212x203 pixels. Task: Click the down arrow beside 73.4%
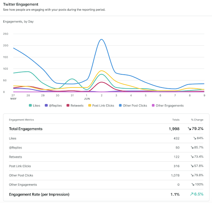point(192,157)
